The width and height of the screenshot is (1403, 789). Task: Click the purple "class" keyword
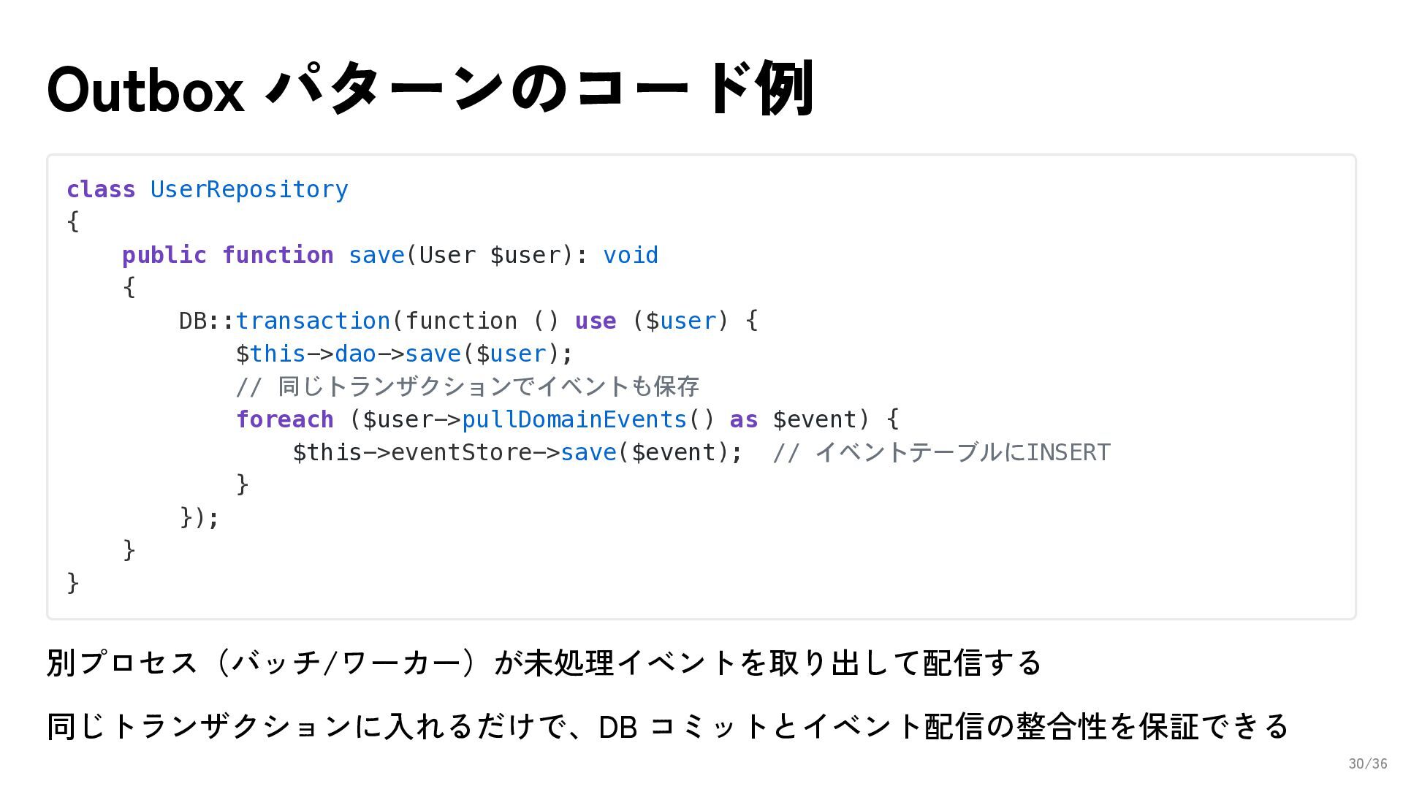tap(101, 189)
